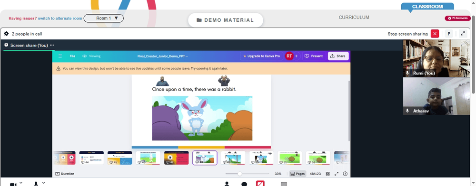The height and width of the screenshot is (186, 476).
Task: Expand microphone options chevron
Action: click(x=43, y=183)
